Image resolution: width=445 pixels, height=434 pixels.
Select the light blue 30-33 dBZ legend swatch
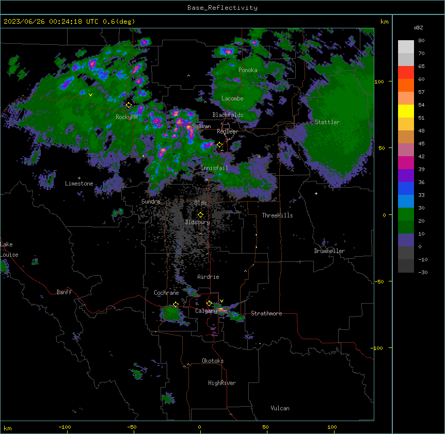tap(406, 202)
